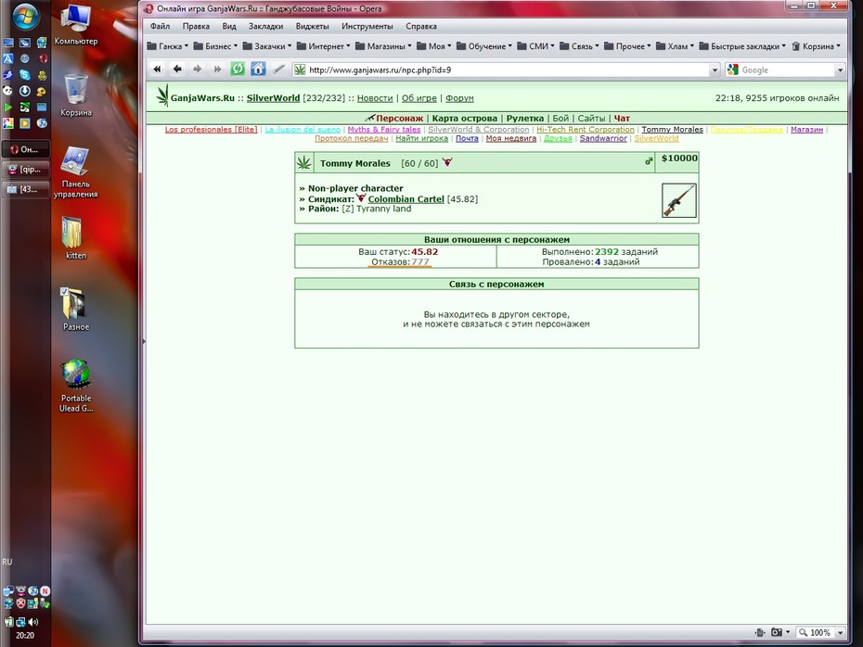The width and height of the screenshot is (863, 647).
Task: Switch to the [43... taskbar button
Action: (25, 189)
